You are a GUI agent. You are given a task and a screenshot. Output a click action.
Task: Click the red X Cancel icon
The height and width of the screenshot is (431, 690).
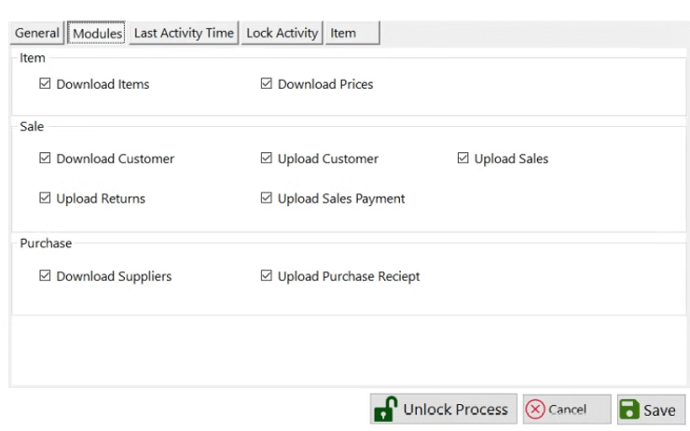[535, 410]
